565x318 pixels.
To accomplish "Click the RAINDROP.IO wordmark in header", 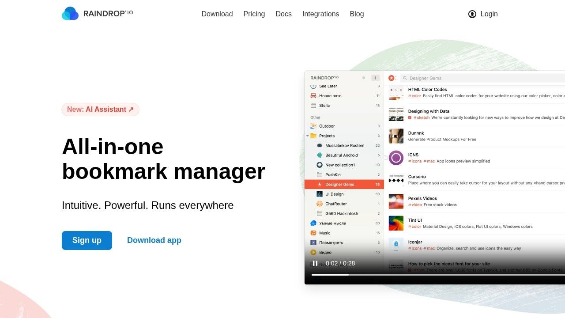I will (x=108, y=13).
